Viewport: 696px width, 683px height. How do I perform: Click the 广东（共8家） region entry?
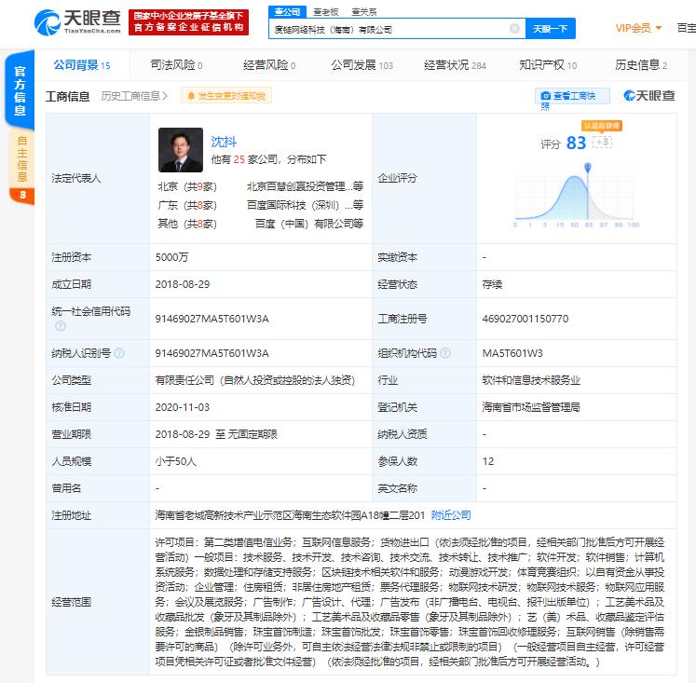(187, 205)
